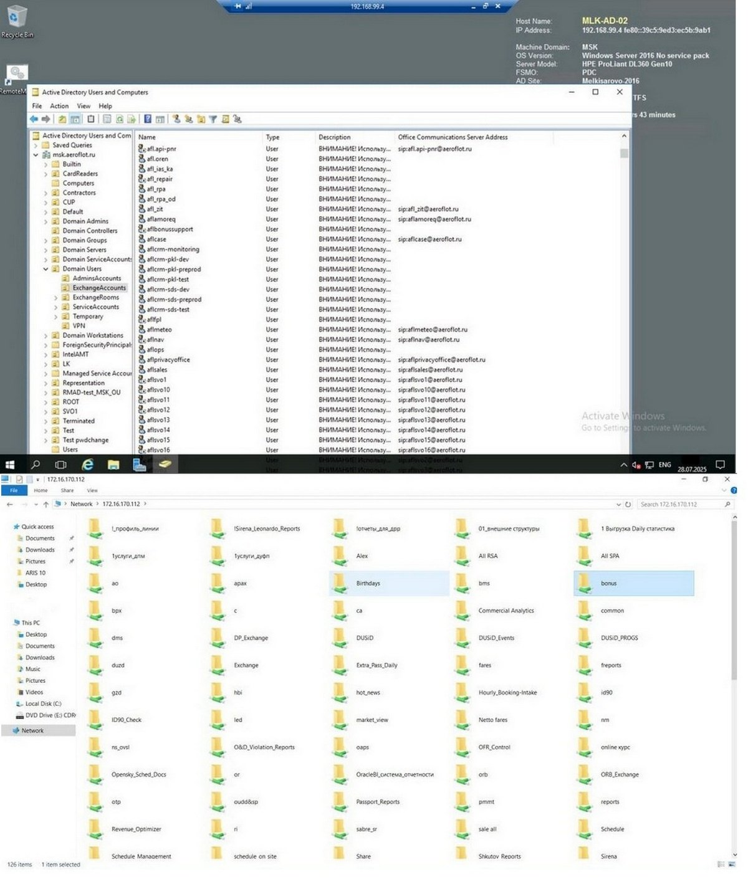Collapse the Domain Users tree node
748x896 pixels.
point(46,269)
